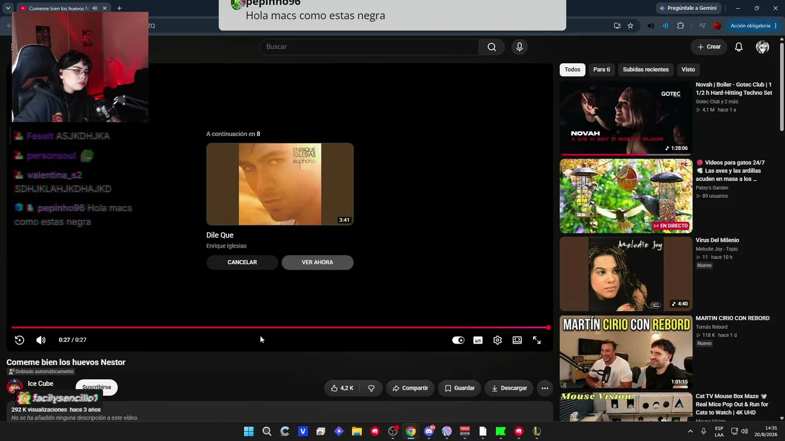Select the Para ti filter chip
This screenshot has height=441, width=785.
tap(602, 70)
